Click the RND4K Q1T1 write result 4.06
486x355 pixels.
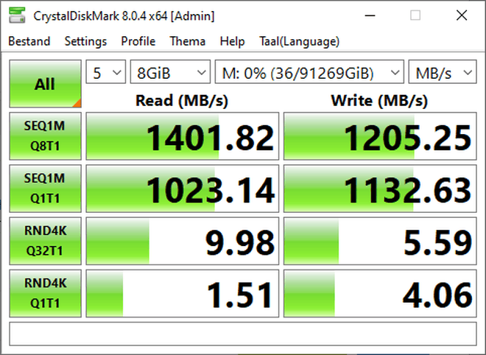coord(380,293)
